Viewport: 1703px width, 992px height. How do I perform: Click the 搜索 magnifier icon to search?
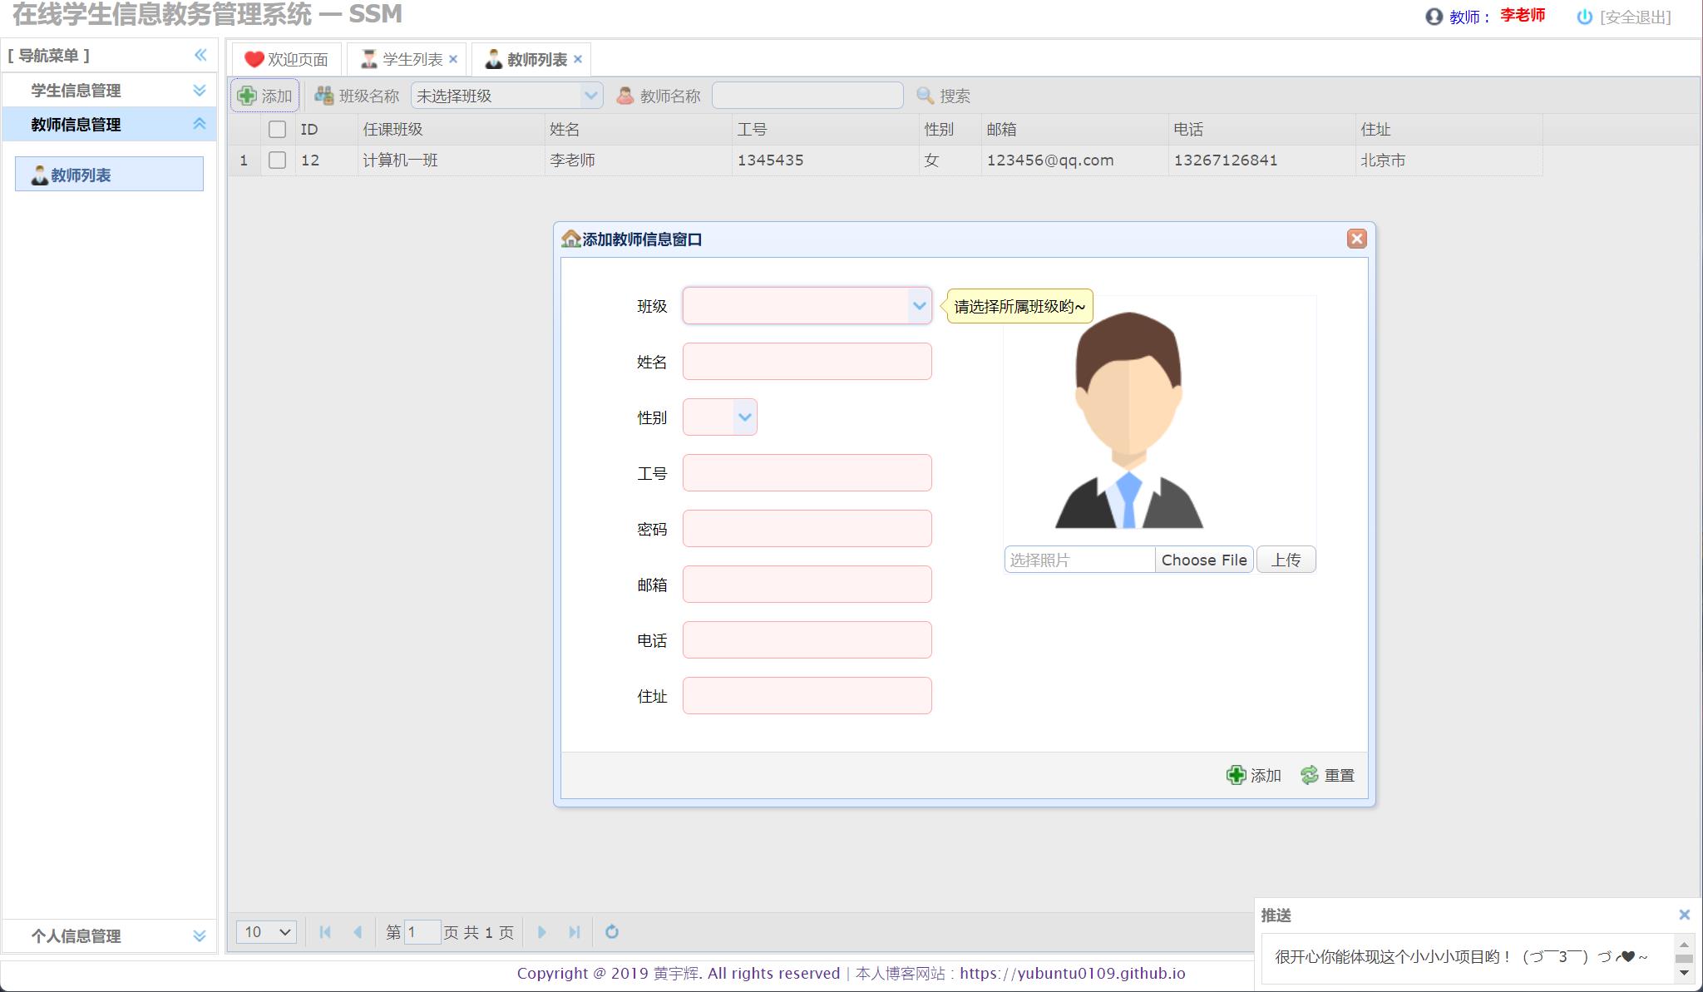926,95
